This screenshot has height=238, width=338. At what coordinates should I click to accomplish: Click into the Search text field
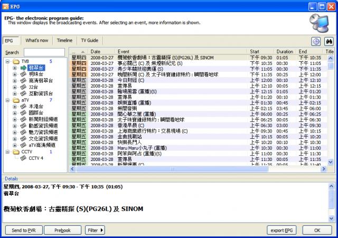pos(44,52)
